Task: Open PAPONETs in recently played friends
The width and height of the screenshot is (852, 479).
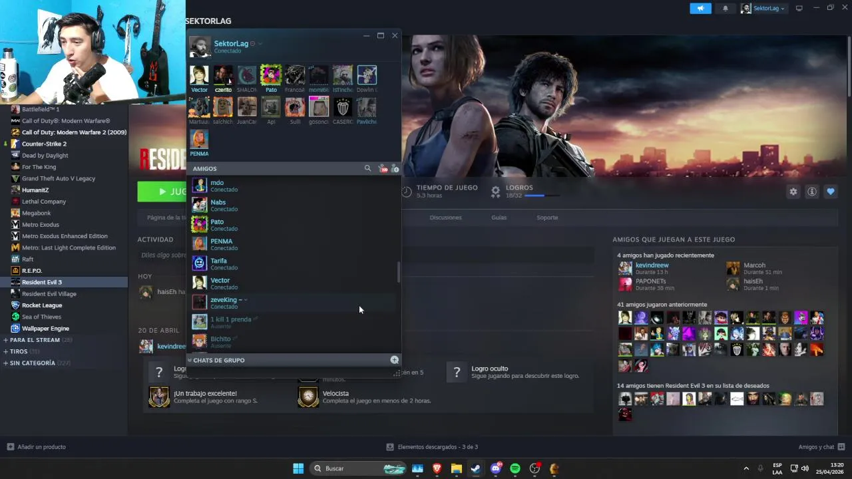Action: (x=650, y=281)
